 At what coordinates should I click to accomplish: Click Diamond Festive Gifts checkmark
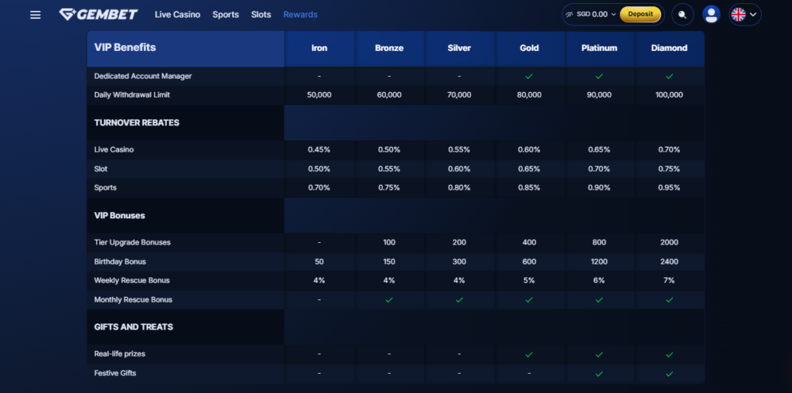click(x=669, y=374)
